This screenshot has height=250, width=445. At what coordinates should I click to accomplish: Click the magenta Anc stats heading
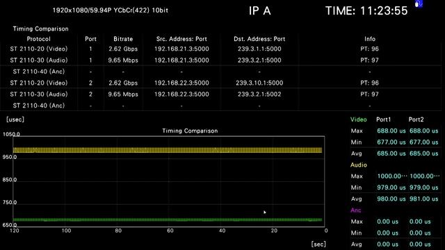(355, 210)
